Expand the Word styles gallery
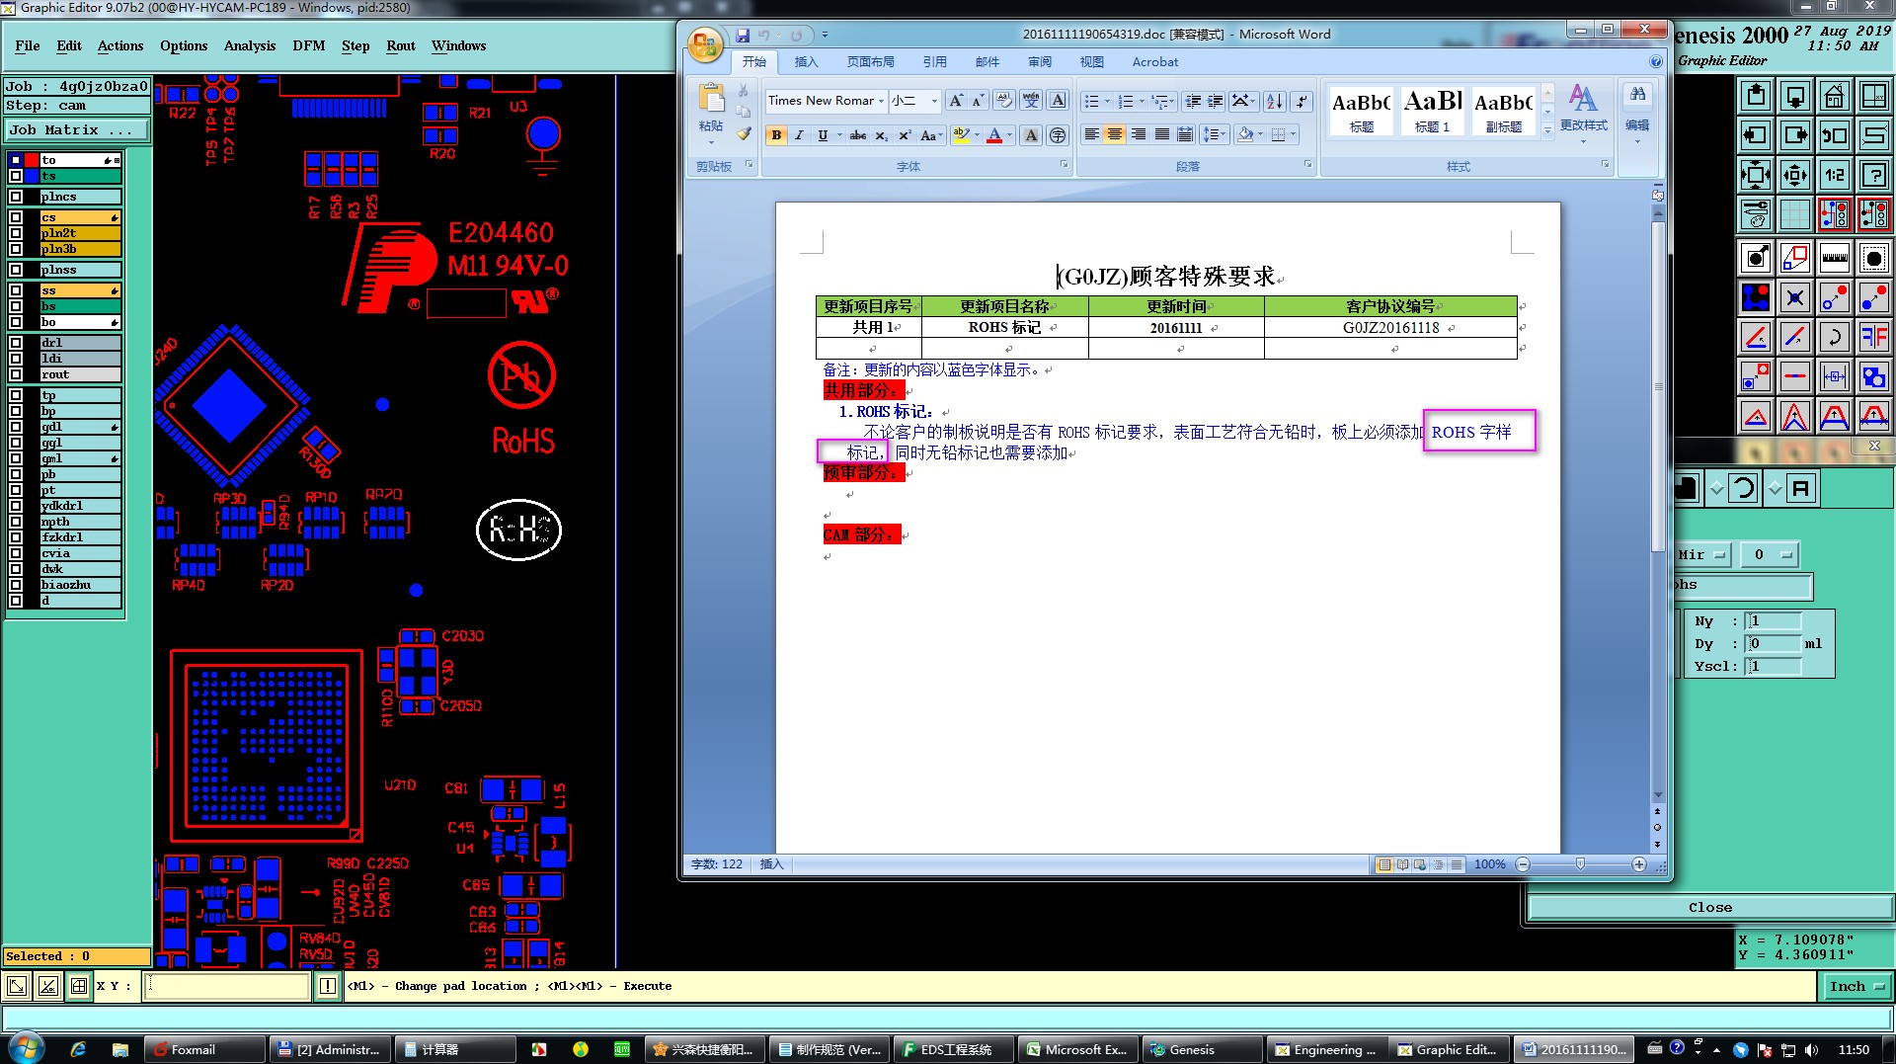1896x1064 pixels. (1547, 130)
